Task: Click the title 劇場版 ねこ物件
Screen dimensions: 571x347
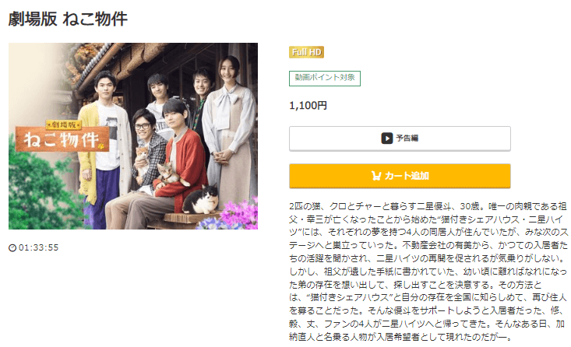Action: tap(68, 19)
